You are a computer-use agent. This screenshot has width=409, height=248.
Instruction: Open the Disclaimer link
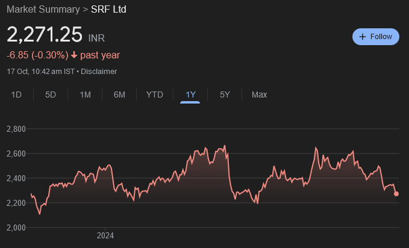coord(99,72)
